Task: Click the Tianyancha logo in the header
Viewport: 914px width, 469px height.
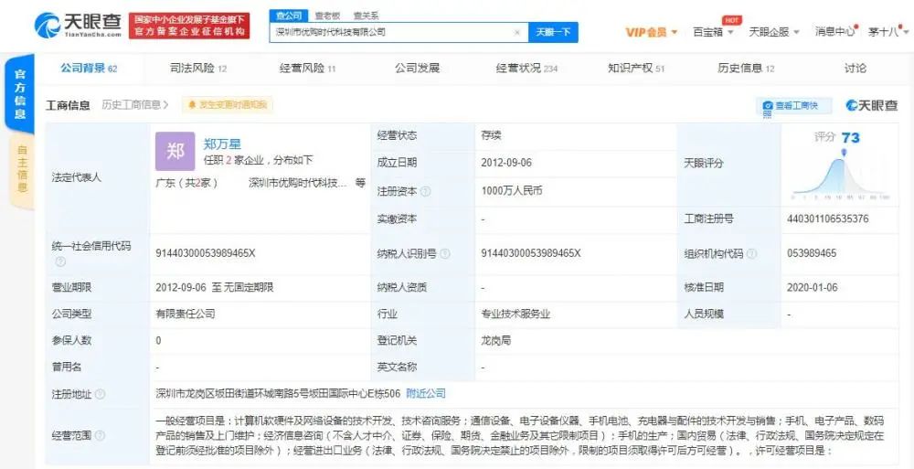Action: [x=78, y=25]
